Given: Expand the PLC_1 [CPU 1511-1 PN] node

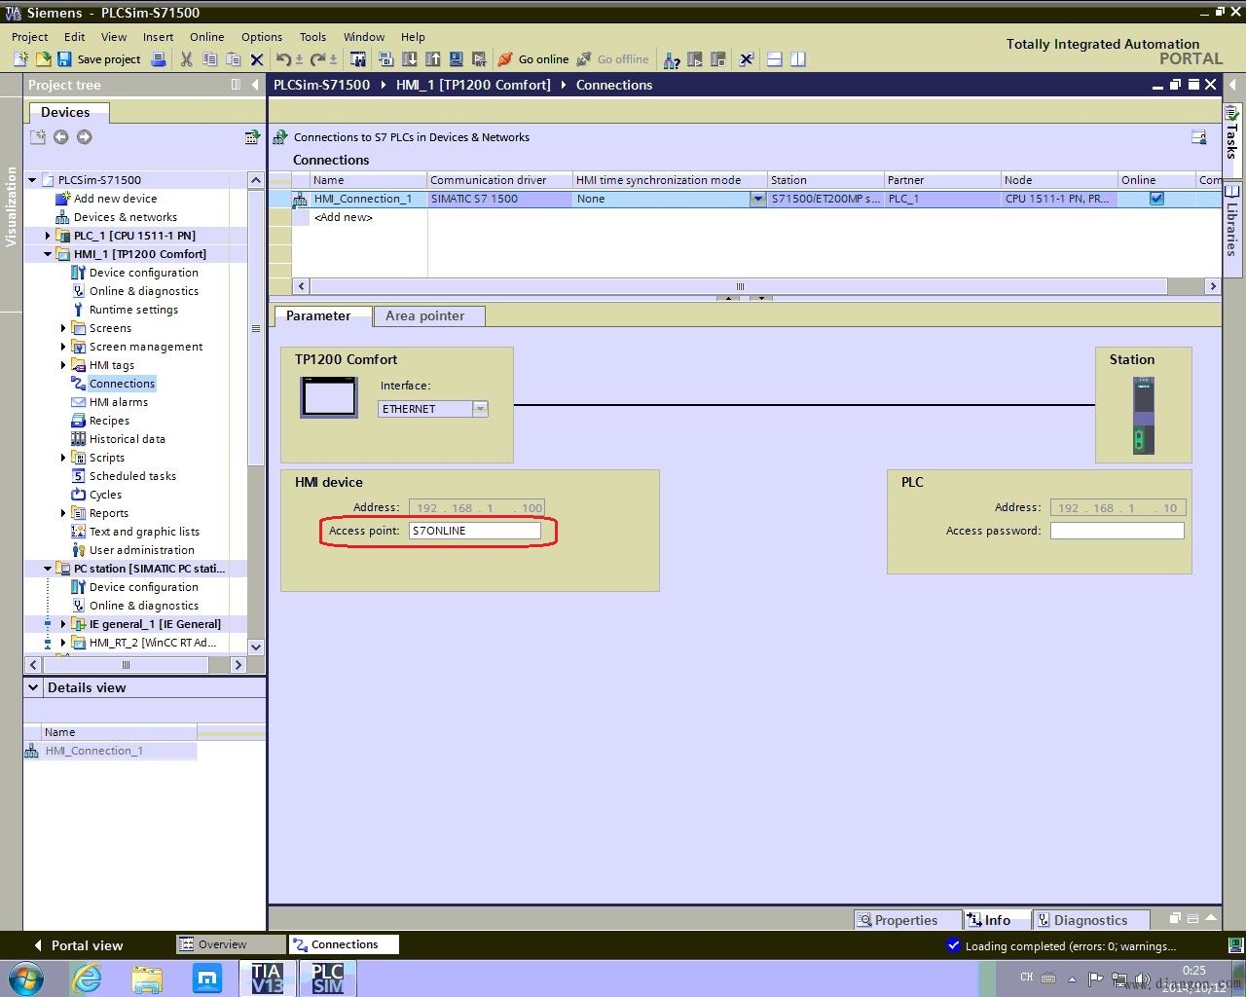Looking at the screenshot, I should [48, 236].
